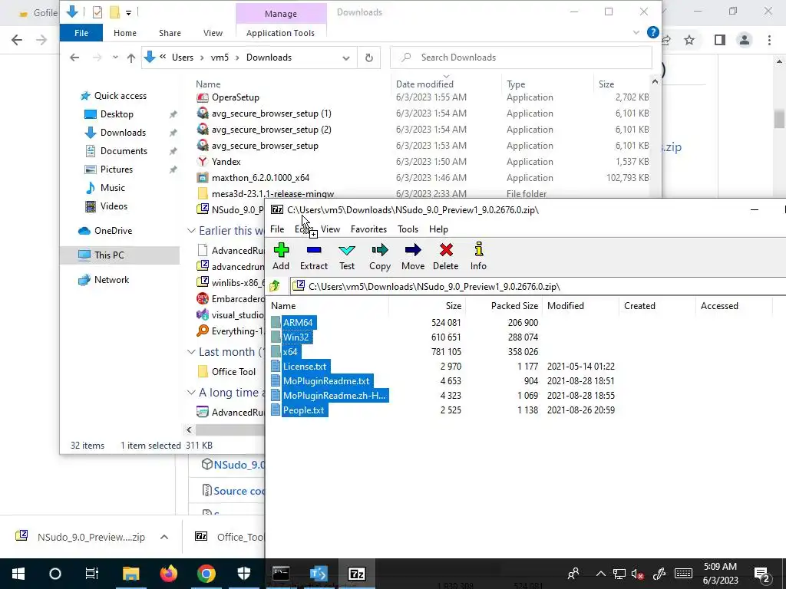
Task: Sort Explorer files by Type column
Action: click(x=516, y=84)
